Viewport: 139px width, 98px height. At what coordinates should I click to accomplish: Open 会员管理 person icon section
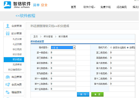pyautogui.click(x=8, y=26)
